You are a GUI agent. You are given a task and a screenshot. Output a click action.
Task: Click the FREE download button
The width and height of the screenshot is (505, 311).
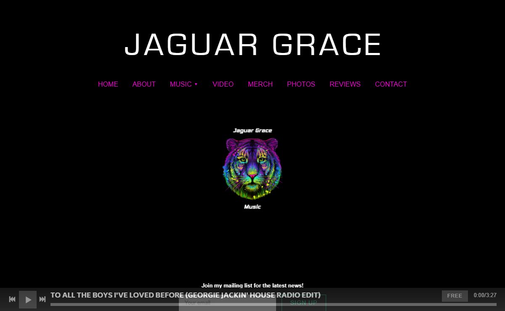454,296
